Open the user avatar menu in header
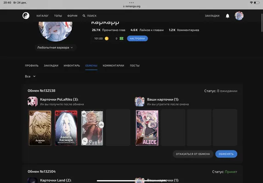The height and width of the screenshot is (183, 263). coord(239,16)
